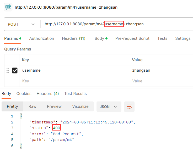Open the response Cookies tab

(x=24, y=94)
